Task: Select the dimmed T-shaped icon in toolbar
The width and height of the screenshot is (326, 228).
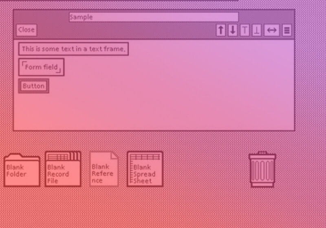Action: click(244, 30)
